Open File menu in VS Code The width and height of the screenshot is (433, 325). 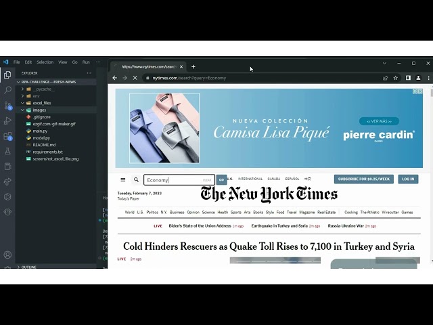(x=16, y=62)
